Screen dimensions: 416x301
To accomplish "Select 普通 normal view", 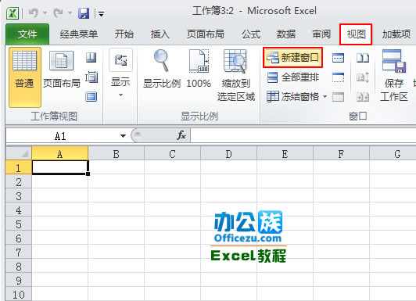I will tap(25, 77).
